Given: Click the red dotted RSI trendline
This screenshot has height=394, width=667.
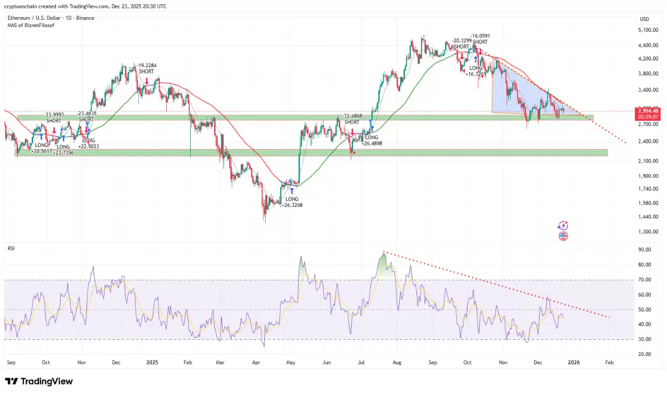Looking at the screenshot, I should click(497, 285).
